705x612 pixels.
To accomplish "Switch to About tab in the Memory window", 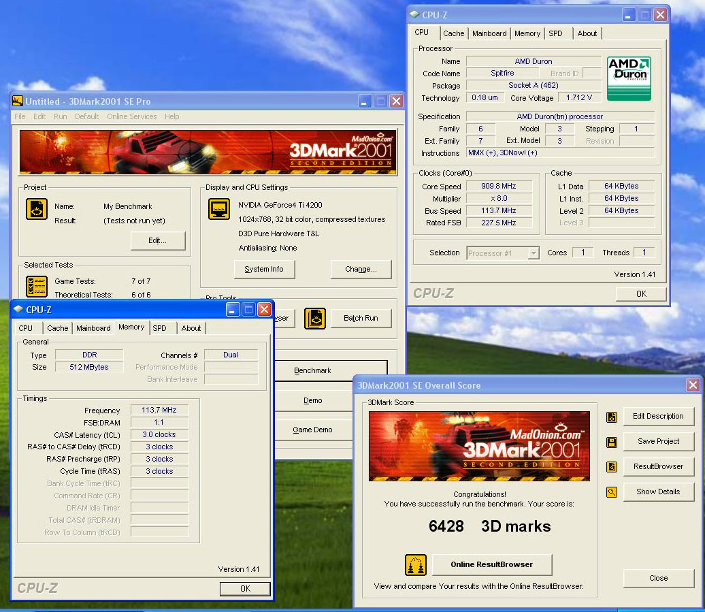I will point(191,328).
